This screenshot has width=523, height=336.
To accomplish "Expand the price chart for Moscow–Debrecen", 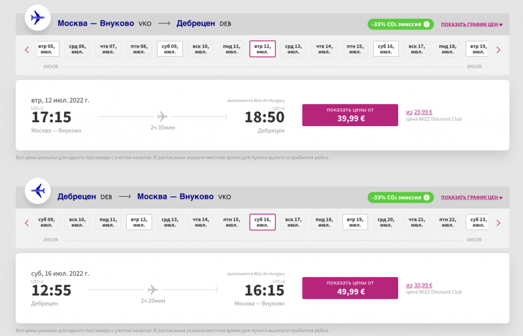I will pos(471,24).
